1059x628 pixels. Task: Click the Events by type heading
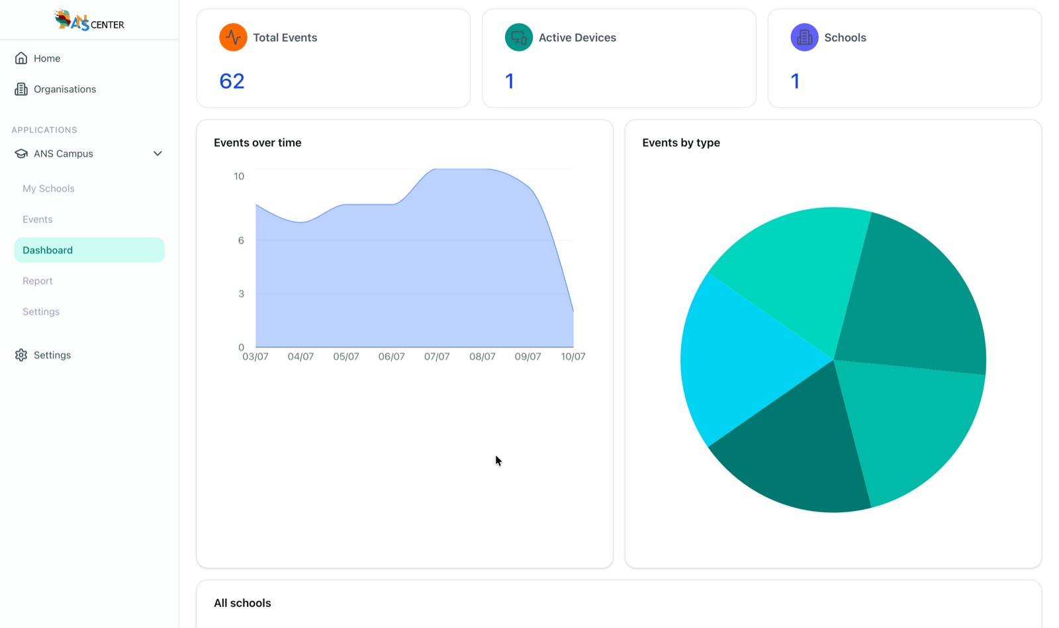click(681, 143)
